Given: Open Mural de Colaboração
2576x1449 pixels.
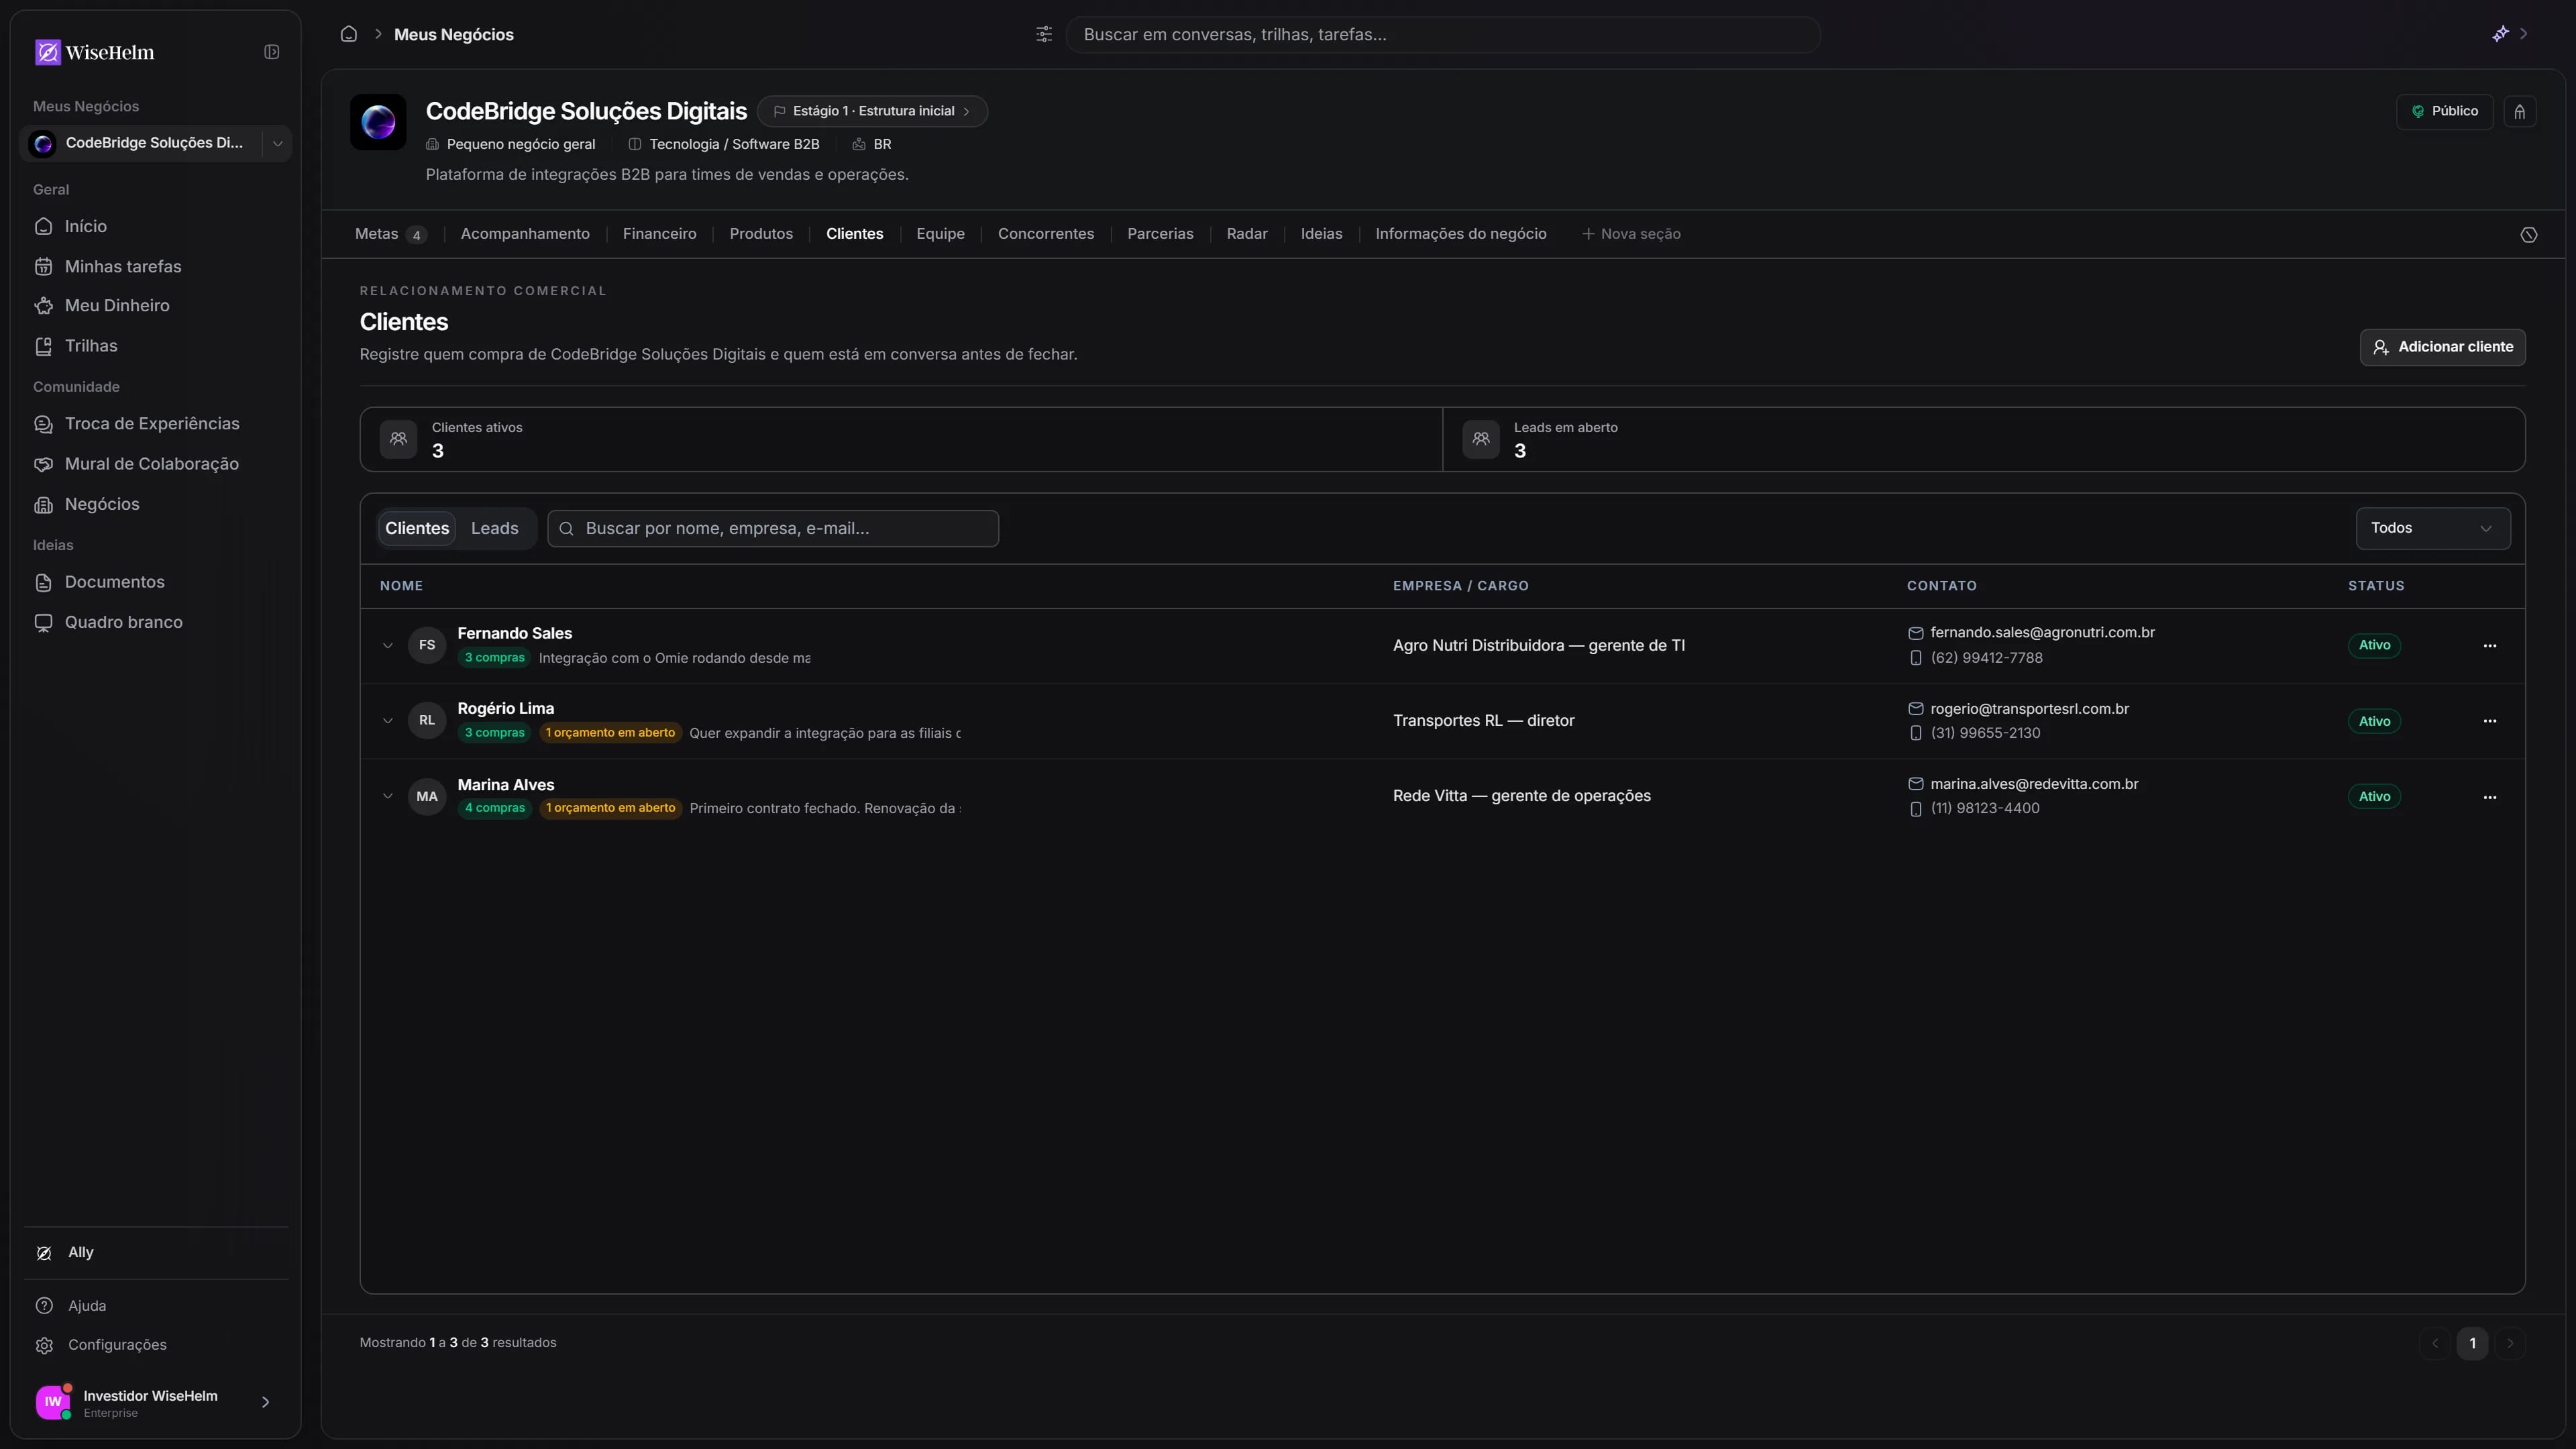Looking at the screenshot, I should point(156,463).
